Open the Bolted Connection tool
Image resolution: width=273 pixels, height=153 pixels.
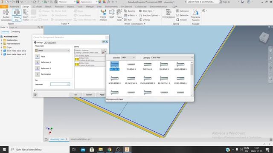tap(6, 15)
